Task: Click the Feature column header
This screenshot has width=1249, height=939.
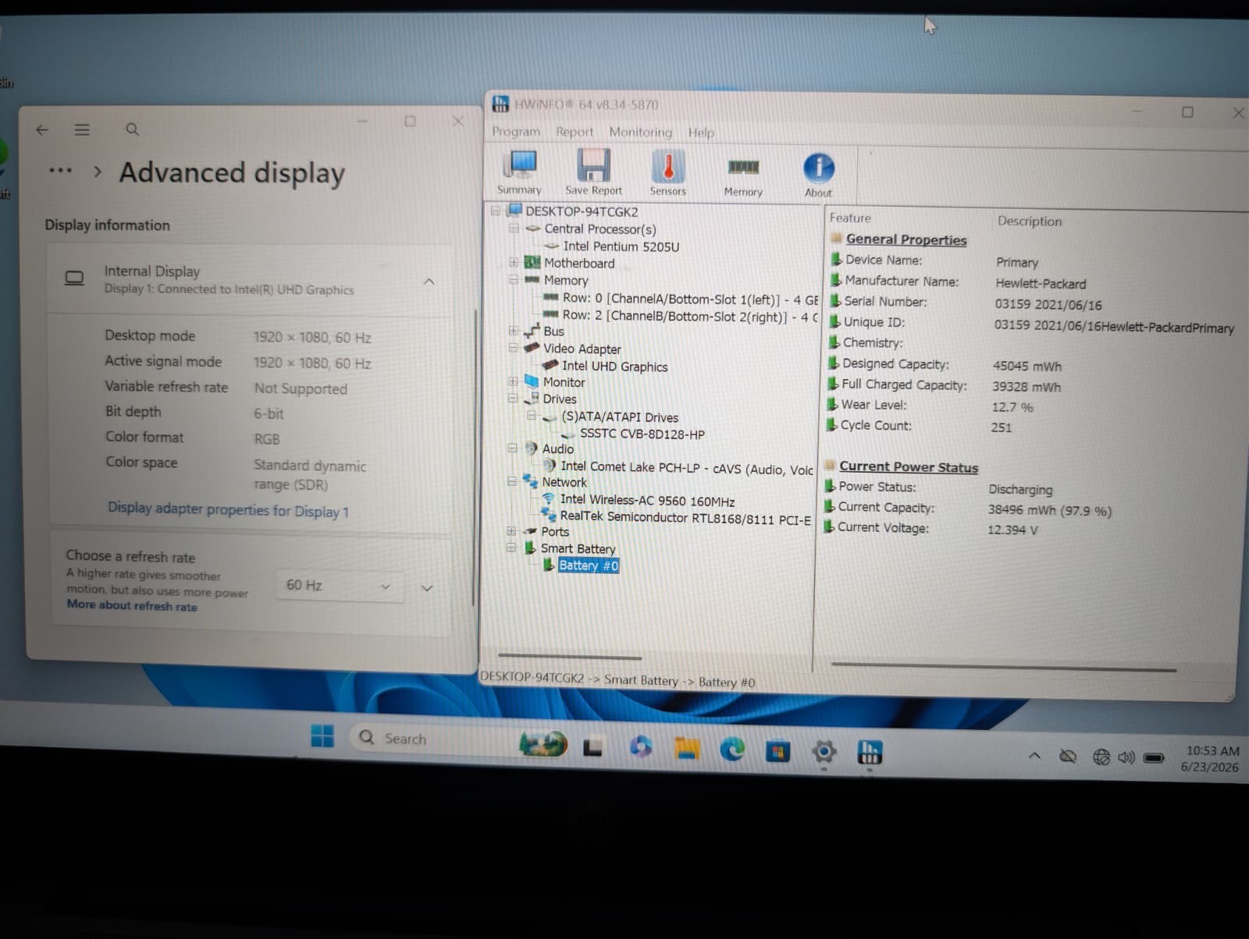Action: [849, 218]
